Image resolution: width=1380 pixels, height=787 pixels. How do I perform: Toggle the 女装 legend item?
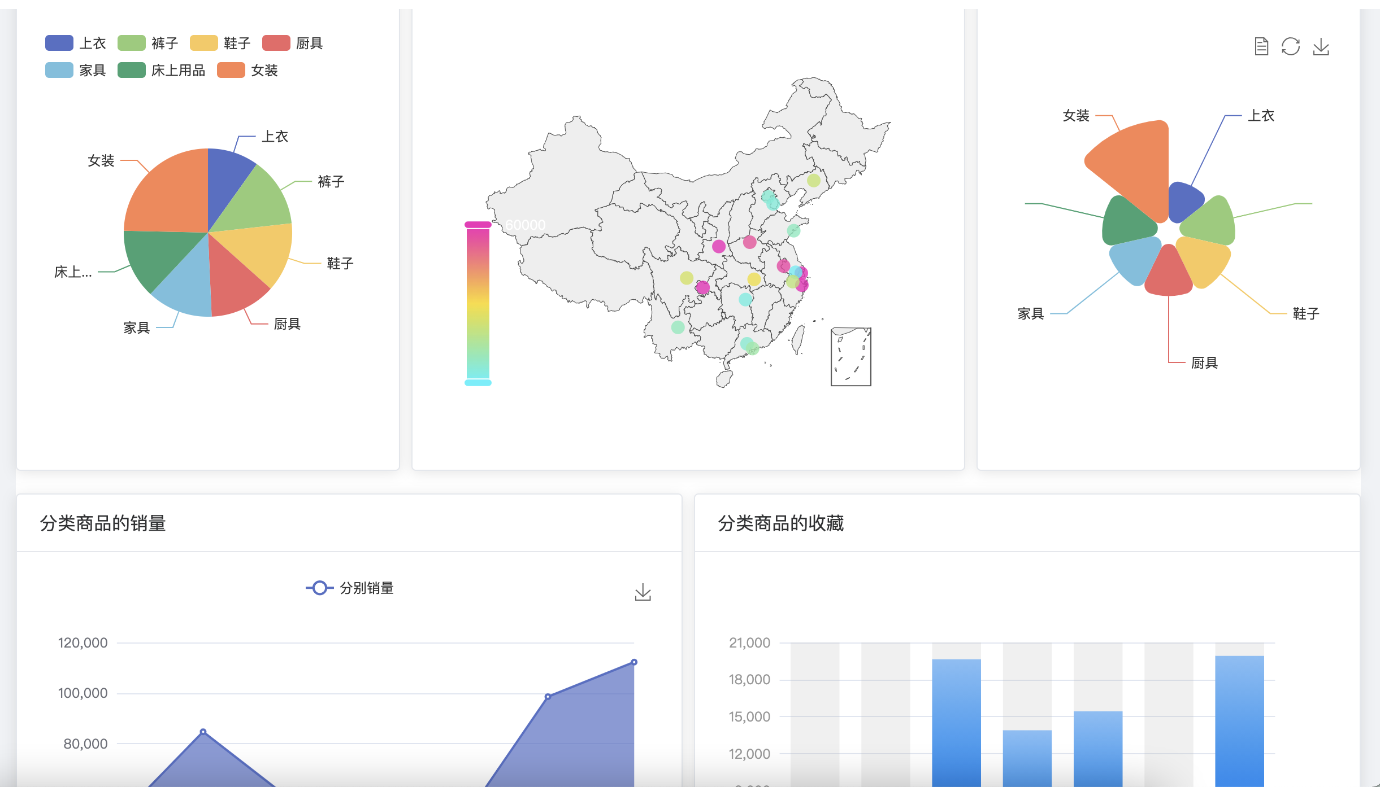point(231,70)
